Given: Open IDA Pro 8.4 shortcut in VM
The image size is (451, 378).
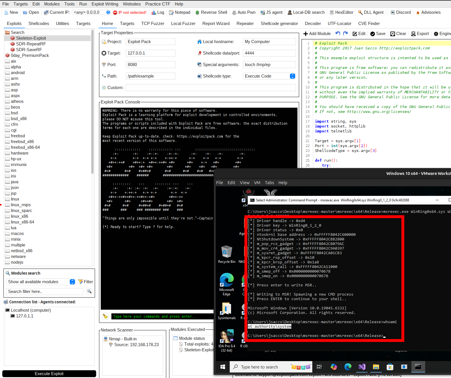Looking at the screenshot, I should 227,341.
